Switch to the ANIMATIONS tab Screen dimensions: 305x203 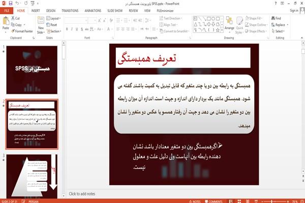click(93, 11)
